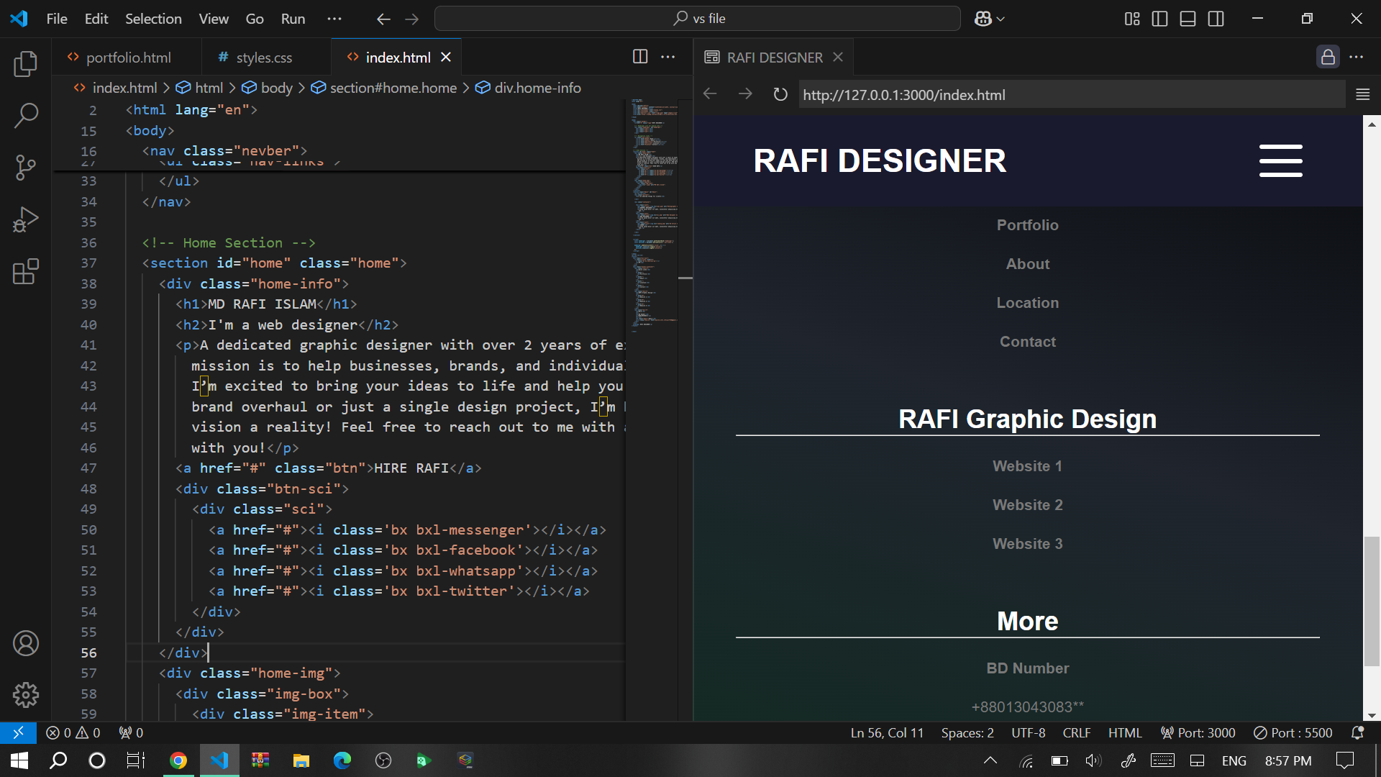Viewport: 1381px width, 777px height.
Task: Open Chrome from the taskbar
Action: (x=178, y=760)
